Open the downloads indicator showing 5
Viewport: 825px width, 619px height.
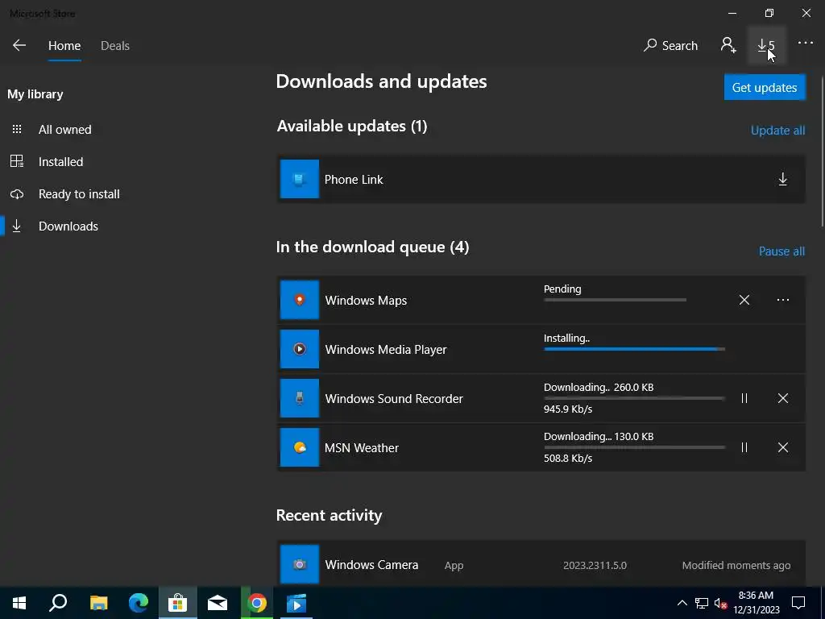767,45
